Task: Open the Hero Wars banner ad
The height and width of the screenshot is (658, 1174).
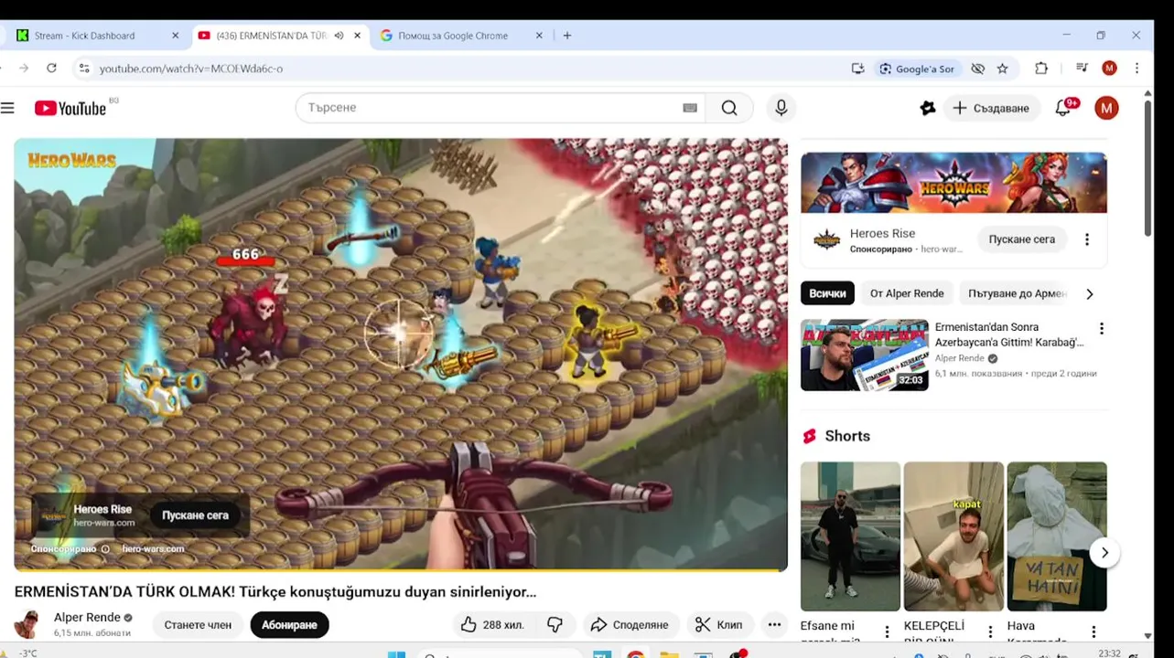Action: (953, 183)
